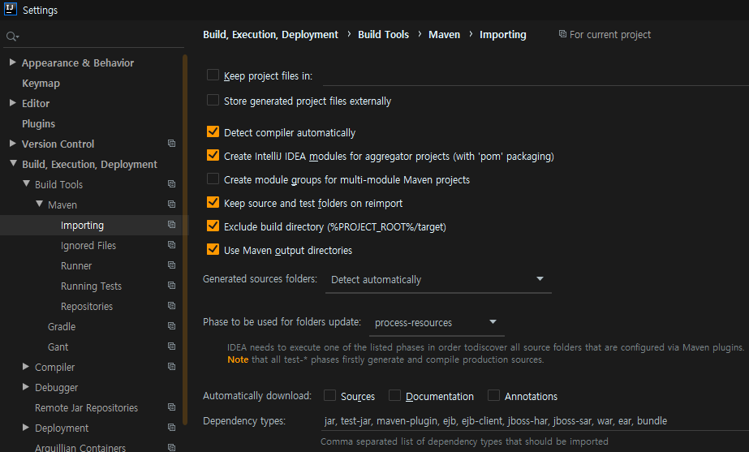
Task: Enable automatic download of Annotations
Action: [494, 395]
